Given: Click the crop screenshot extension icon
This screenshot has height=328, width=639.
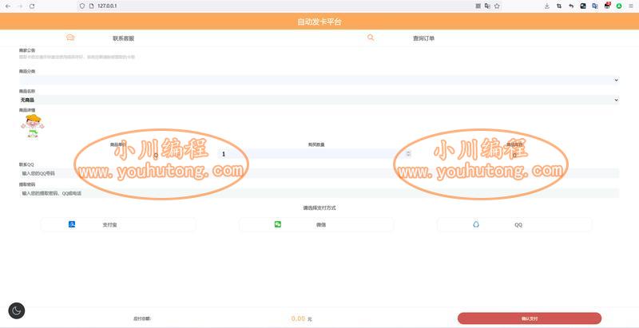Looking at the screenshot, I should click(559, 6).
